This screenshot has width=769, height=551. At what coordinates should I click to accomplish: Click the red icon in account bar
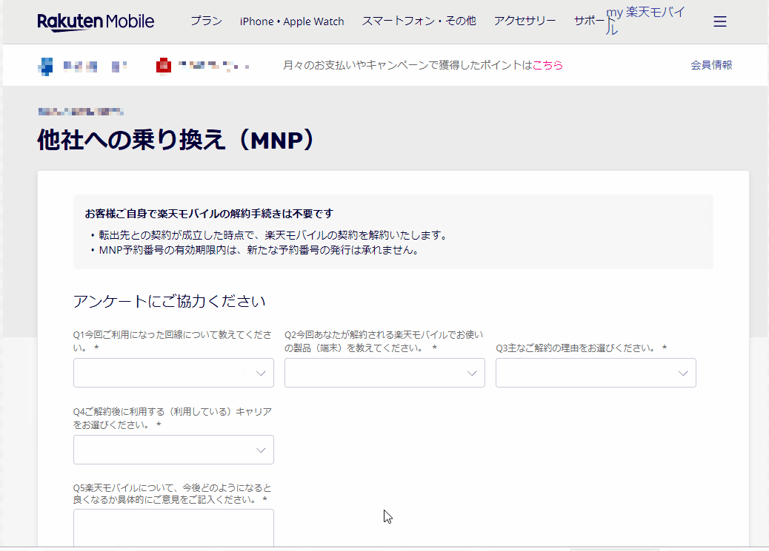[x=163, y=66]
